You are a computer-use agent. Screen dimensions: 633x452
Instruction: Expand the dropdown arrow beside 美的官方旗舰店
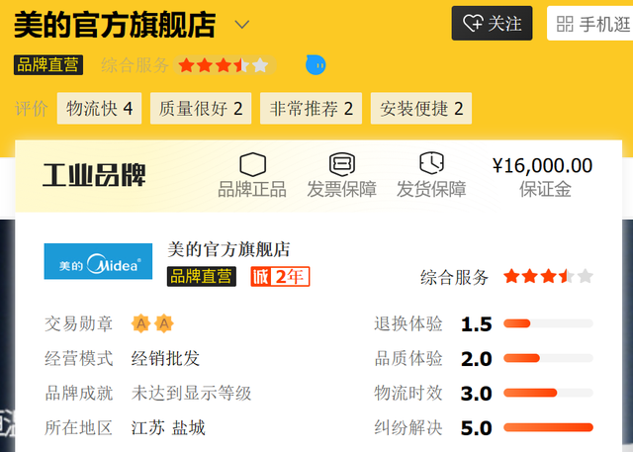242,25
